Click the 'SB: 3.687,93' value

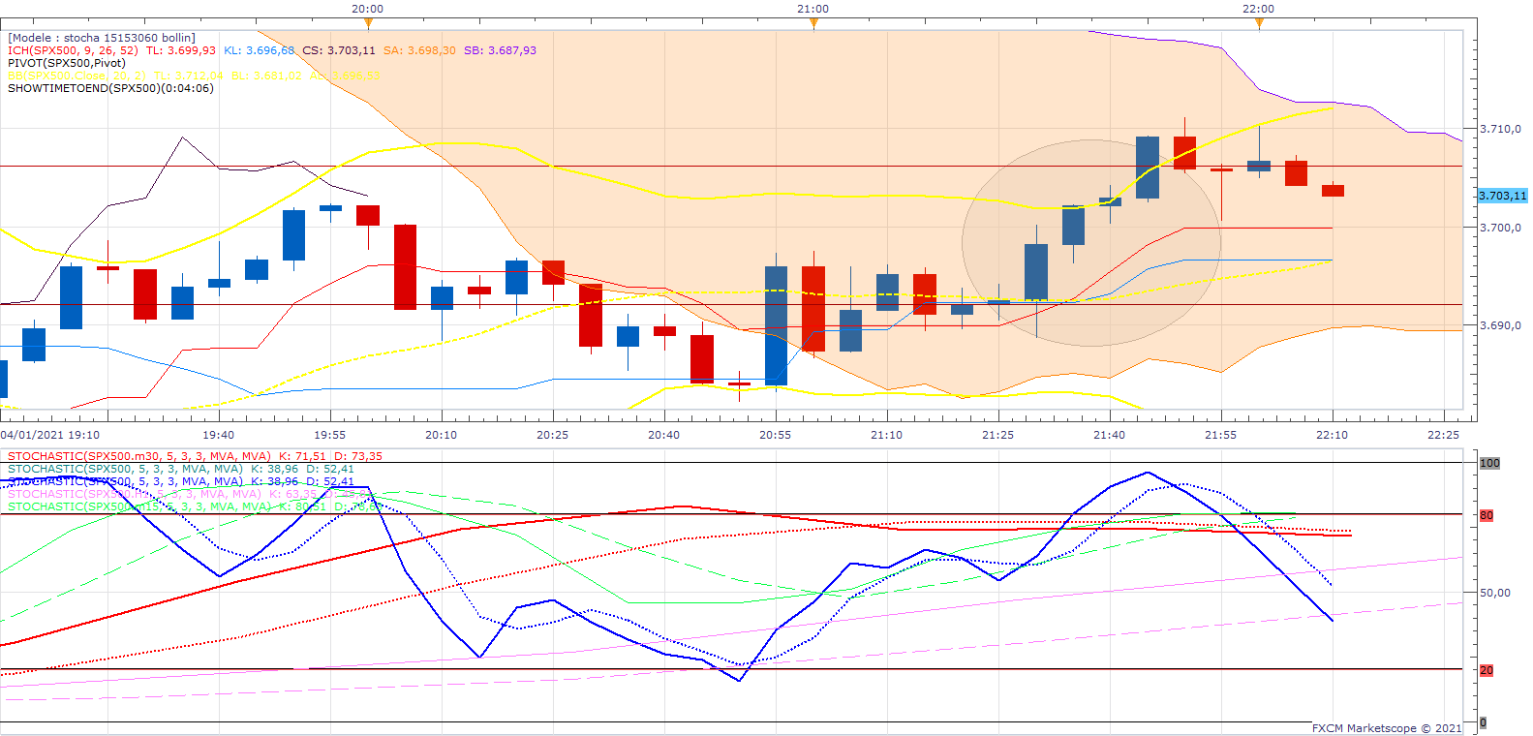click(500, 50)
